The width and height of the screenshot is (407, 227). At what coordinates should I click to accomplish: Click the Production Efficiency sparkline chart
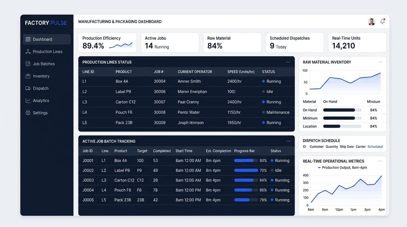pos(121,45)
